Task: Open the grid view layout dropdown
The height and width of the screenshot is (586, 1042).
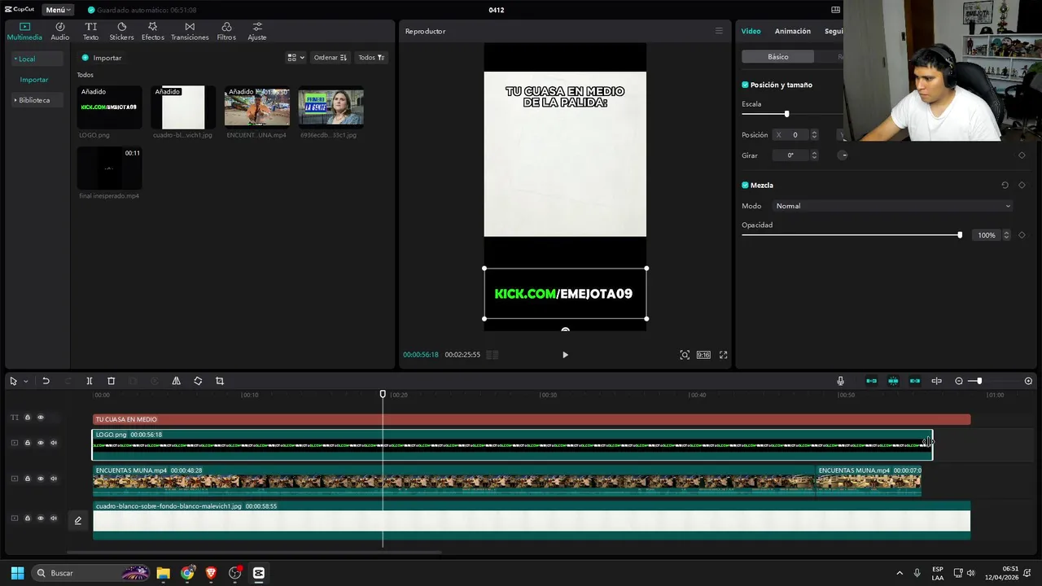Action: [x=296, y=58]
